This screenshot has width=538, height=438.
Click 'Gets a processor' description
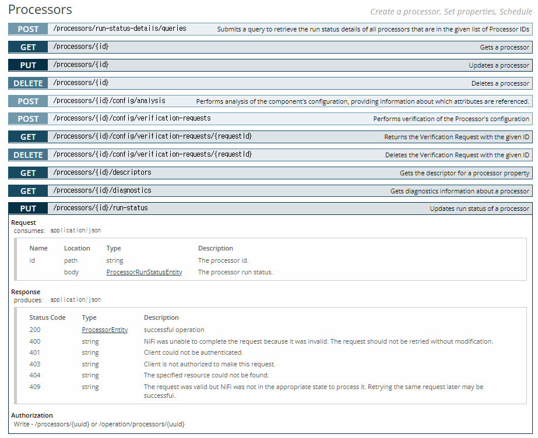[504, 47]
